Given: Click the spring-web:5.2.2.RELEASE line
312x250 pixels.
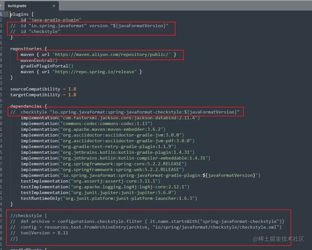Looking at the screenshot, I should pos(102,169).
